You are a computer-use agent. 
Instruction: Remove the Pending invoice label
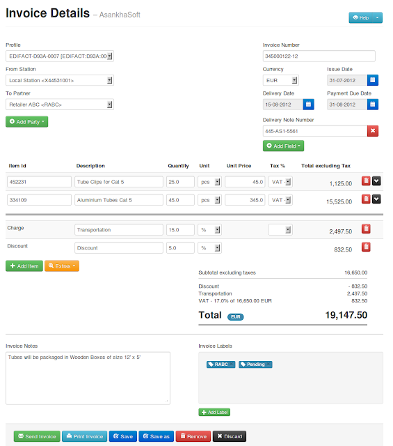coord(268,364)
